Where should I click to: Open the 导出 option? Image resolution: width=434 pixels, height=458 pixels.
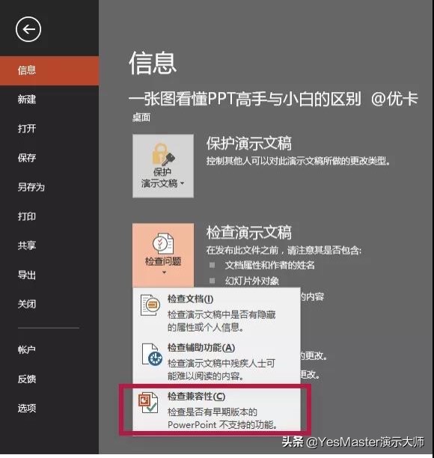tap(49, 275)
